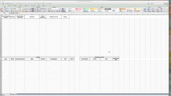Click the Format cells icon

tap(153, 10)
